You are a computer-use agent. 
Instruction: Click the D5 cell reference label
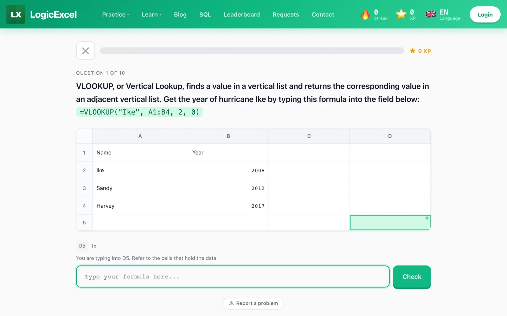pyautogui.click(x=82, y=246)
